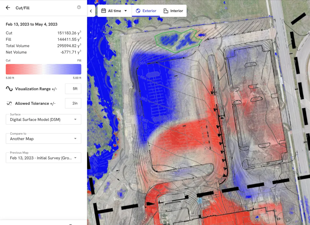Edit the Visualization Range 5ft field
The height and width of the screenshot is (225, 310).
click(x=73, y=89)
